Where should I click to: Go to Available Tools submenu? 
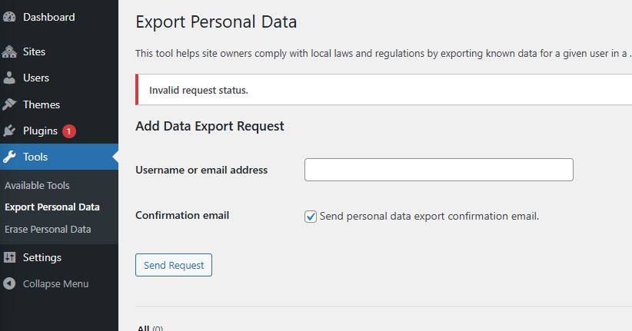click(37, 186)
